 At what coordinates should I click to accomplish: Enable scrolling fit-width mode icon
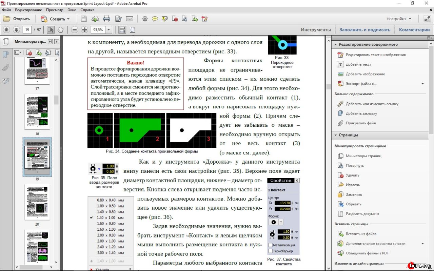click(122, 29)
